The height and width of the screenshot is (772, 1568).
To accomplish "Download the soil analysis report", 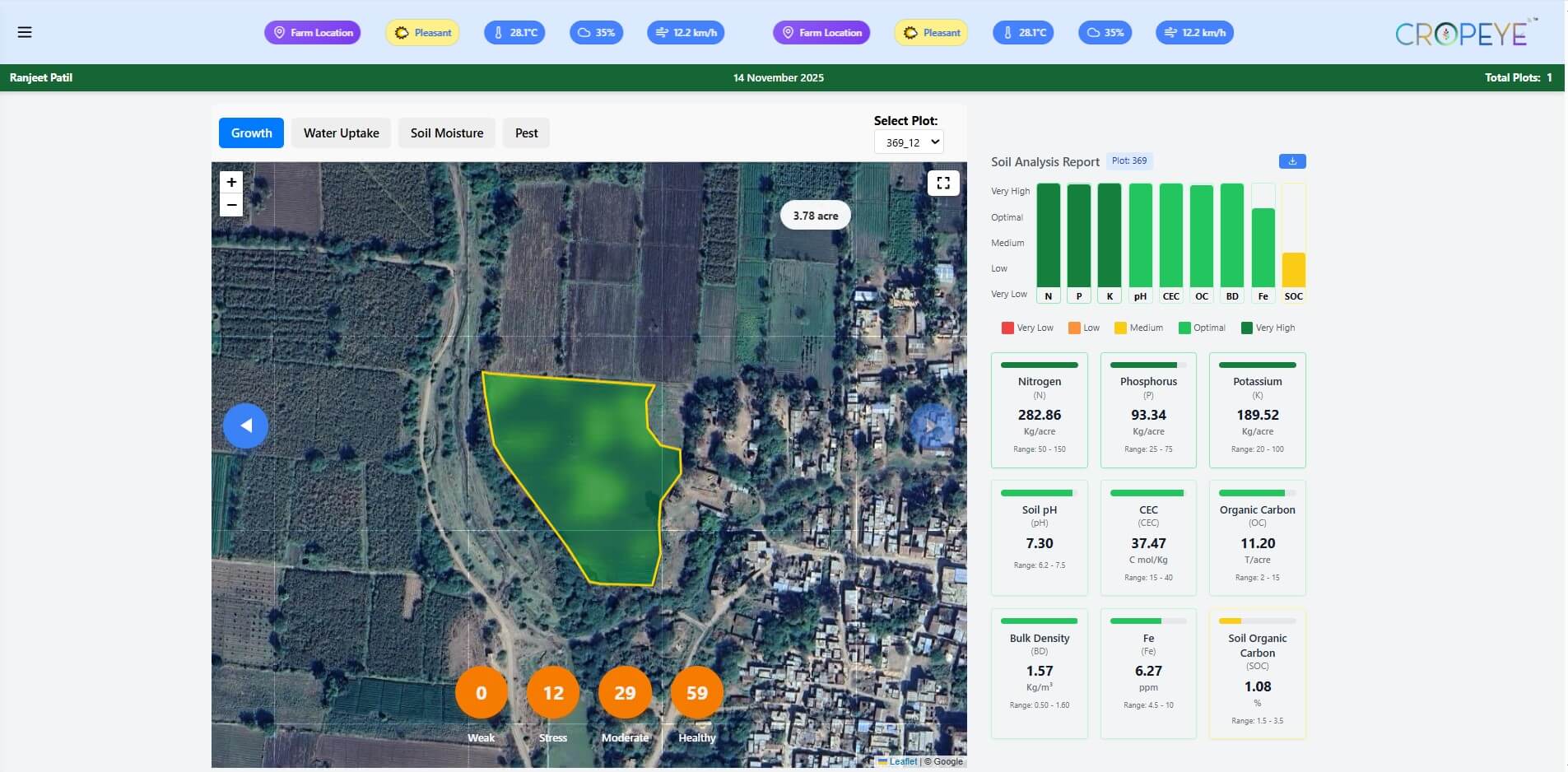I will (x=1292, y=161).
